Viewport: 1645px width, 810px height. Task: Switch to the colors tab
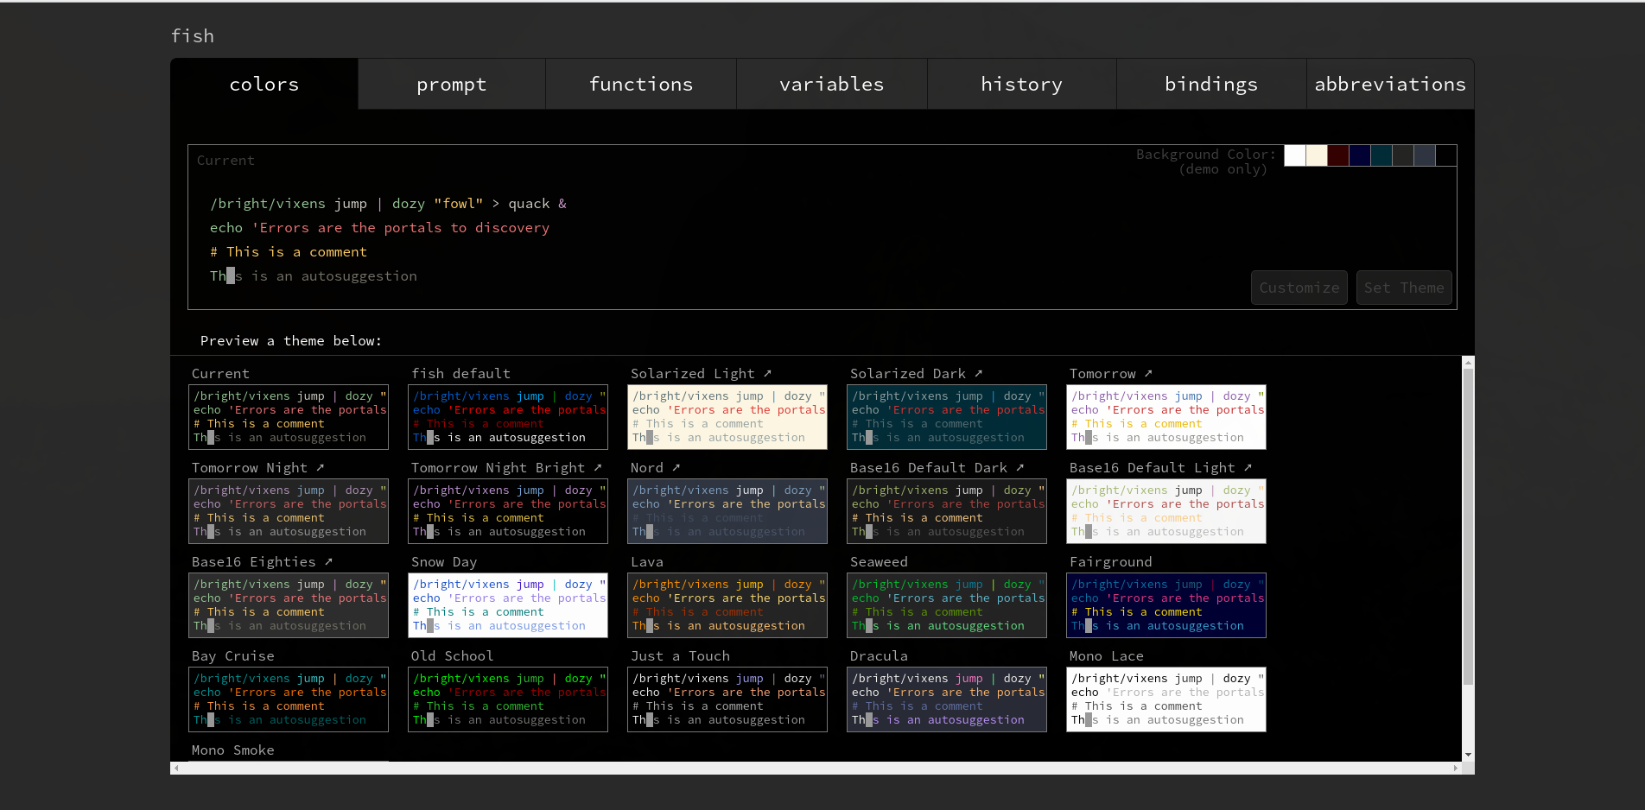tap(264, 84)
